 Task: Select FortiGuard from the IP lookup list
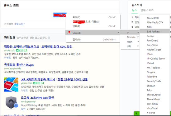pyautogui.click(x=154, y=41)
